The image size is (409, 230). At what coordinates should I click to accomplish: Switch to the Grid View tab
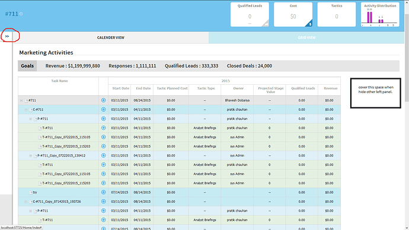(x=306, y=37)
